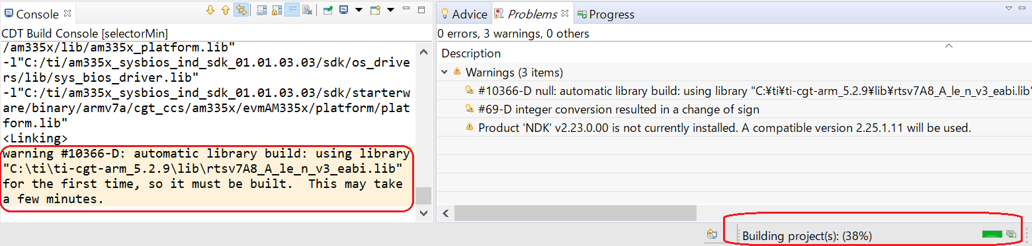Toggle Wrap Lines in the console
The image size is (1032, 246).
[292, 10]
